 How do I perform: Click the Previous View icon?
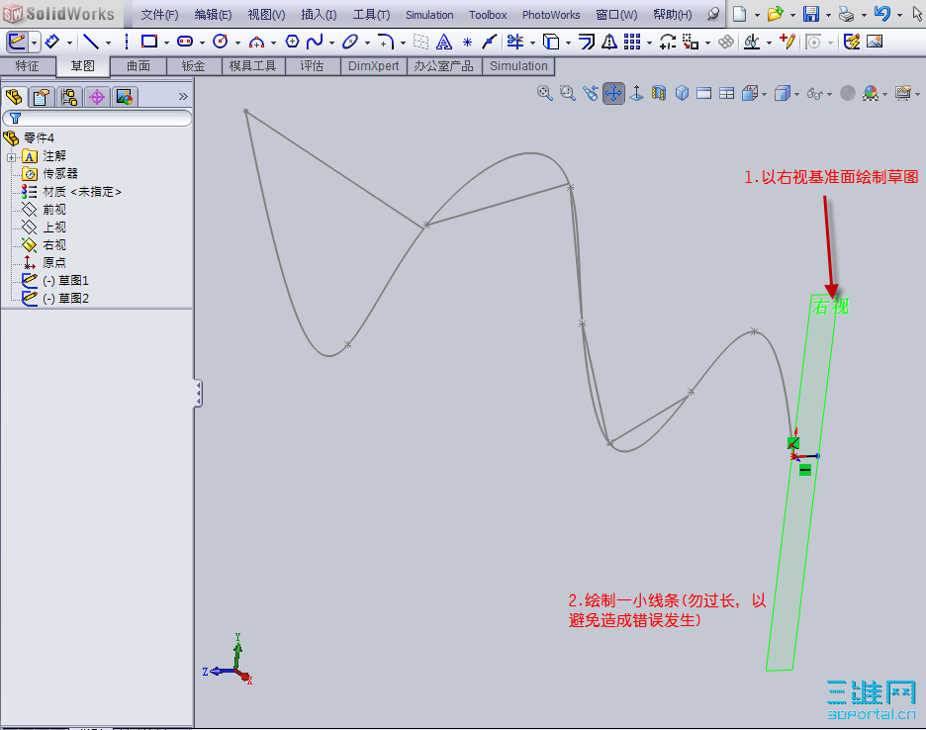(x=591, y=93)
